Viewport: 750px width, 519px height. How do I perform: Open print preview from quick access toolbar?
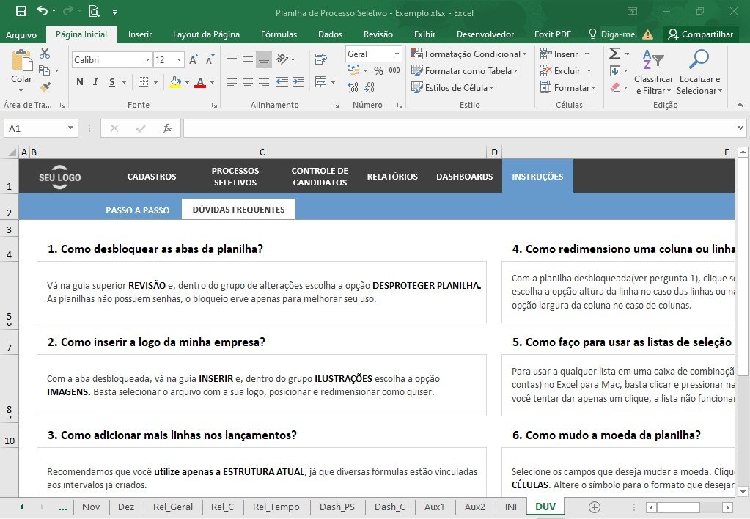tap(95, 11)
